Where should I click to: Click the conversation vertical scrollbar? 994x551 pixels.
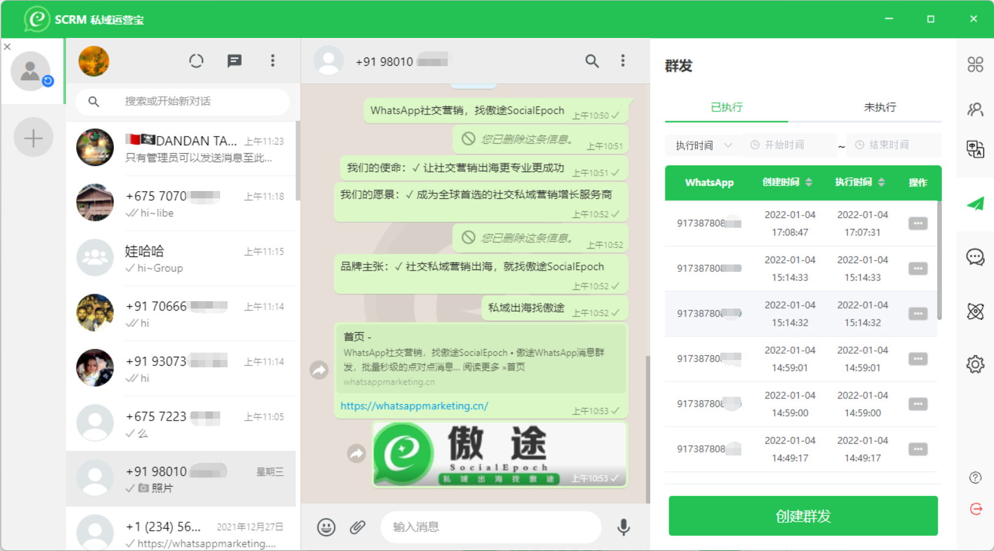(x=648, y=429)
